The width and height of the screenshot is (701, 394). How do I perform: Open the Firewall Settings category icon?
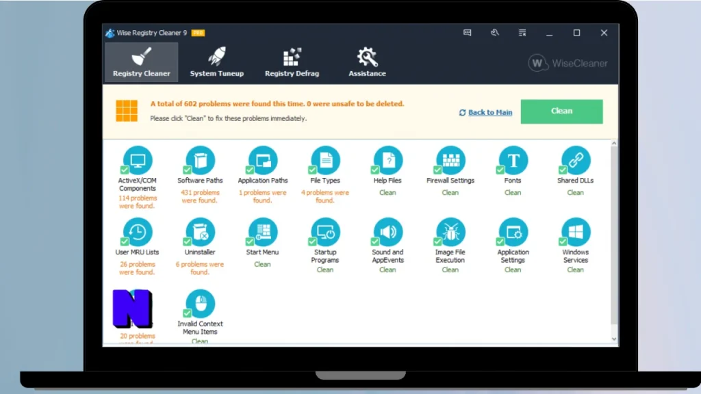click(x=450, y=160)
